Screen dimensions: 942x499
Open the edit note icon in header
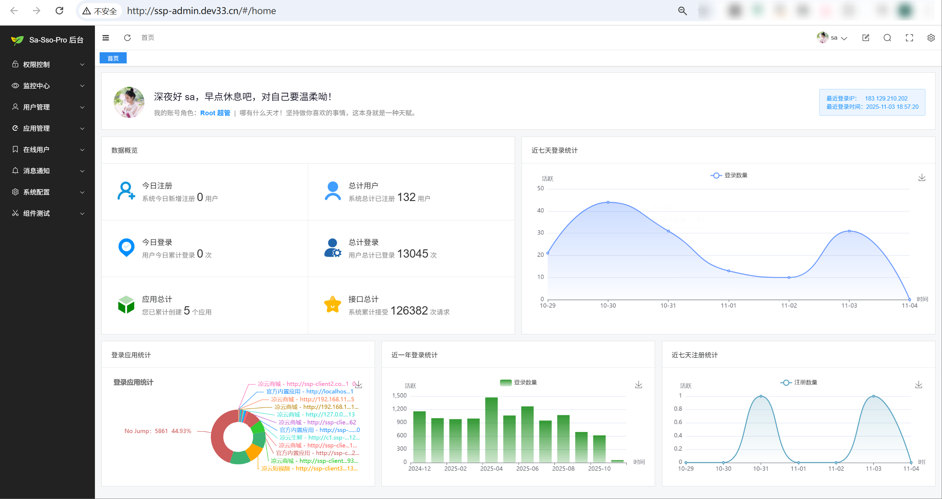click(x=865, y=37)
